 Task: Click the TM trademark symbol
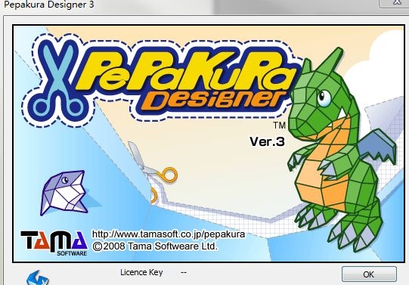(x=280, y=125)
